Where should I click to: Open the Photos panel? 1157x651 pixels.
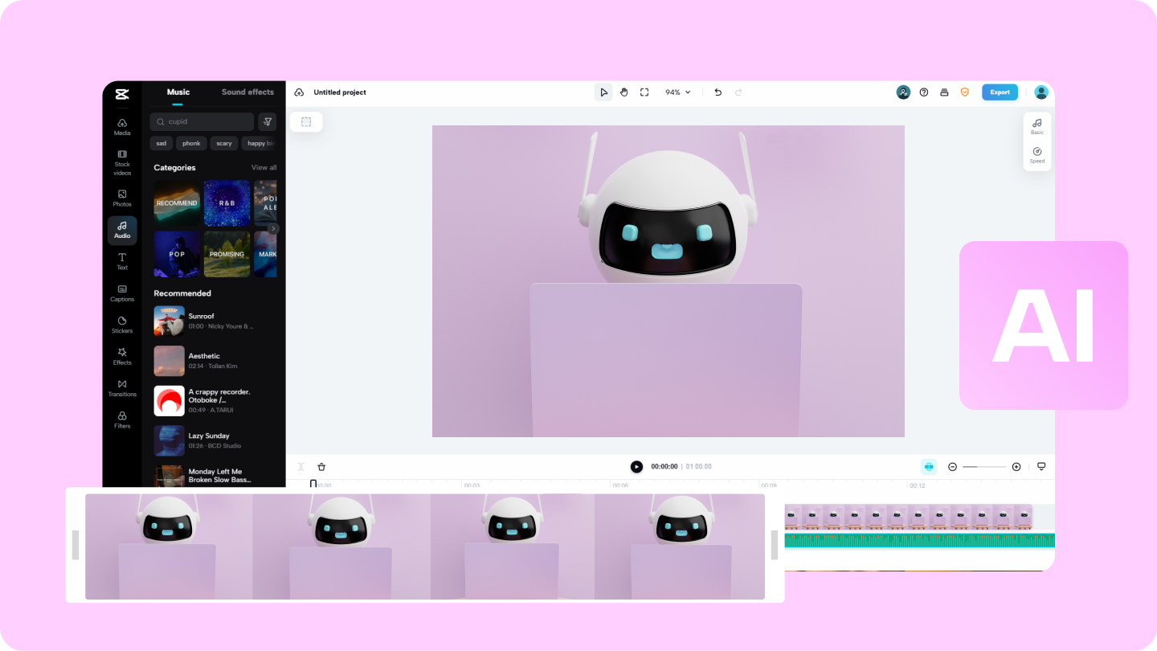122,198
